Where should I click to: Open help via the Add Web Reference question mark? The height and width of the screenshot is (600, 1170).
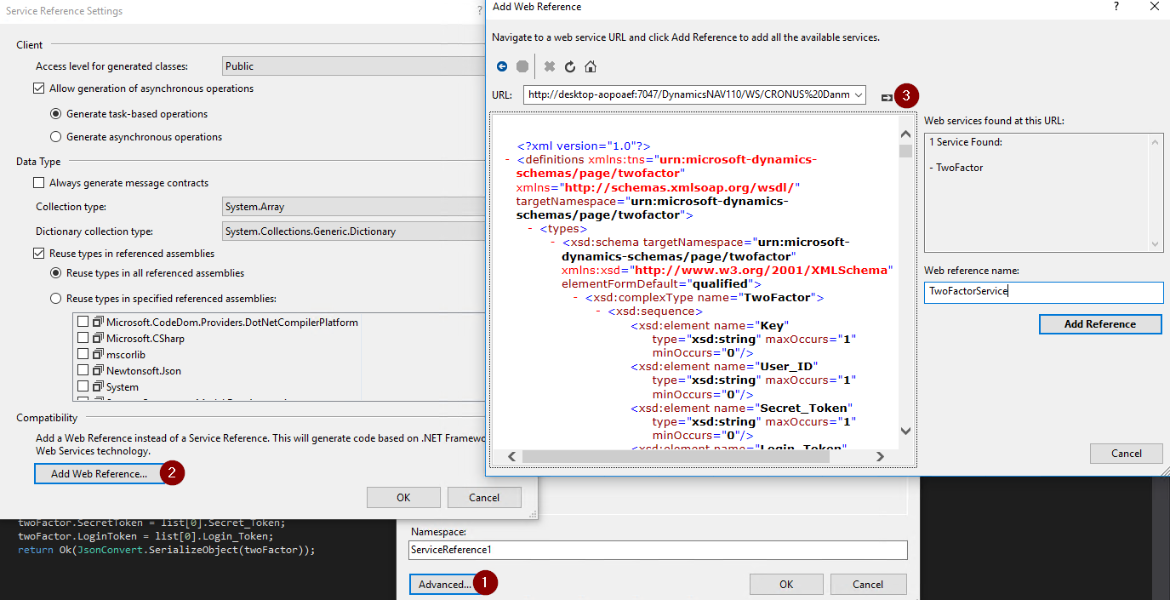click(1116, 7)
